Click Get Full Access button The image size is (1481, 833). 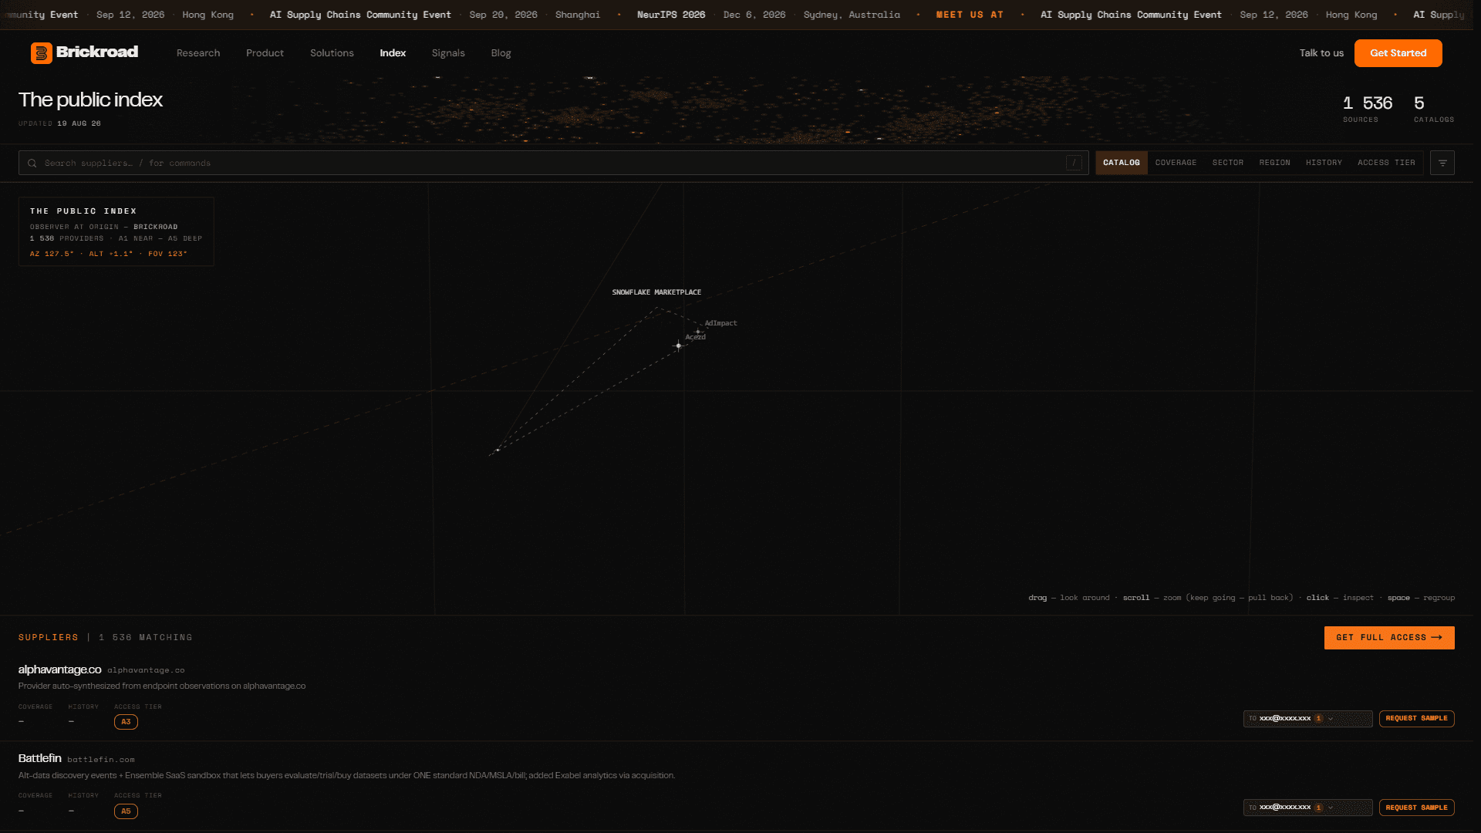[1388, 638]
